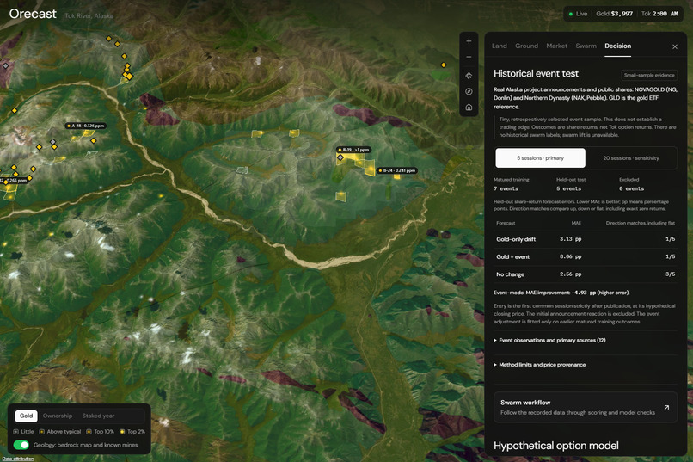Click the tilt/3D view map icon
The height and width of the screenshot is (462, 693).
[x=469, y=76]
